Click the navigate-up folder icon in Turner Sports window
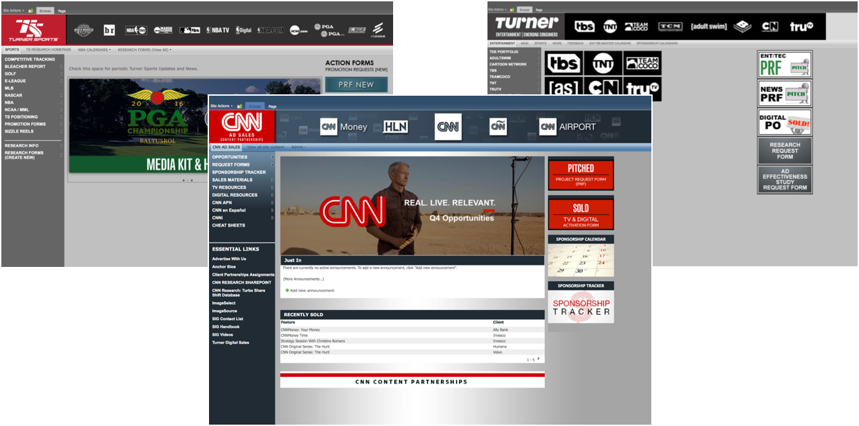The width and height of the screenshot is (859, 426). 31,11
